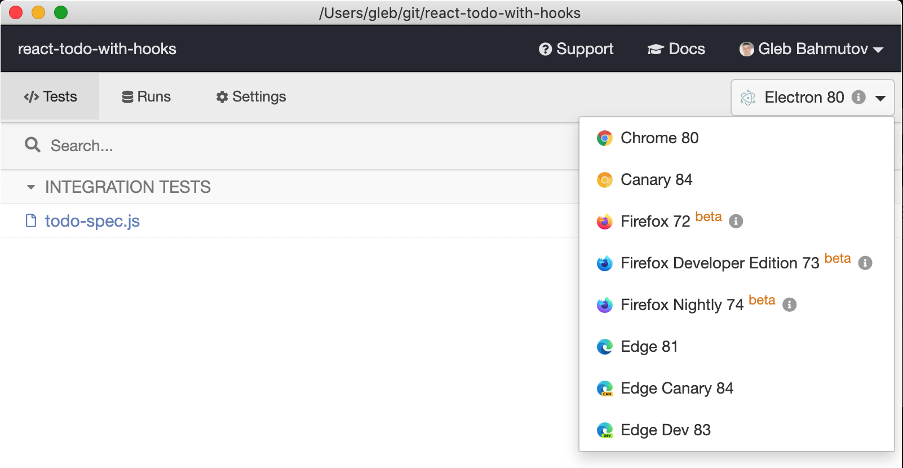Collapse the Electron 80 browser dropdown
903x468 pixels.
pos(813,98)
